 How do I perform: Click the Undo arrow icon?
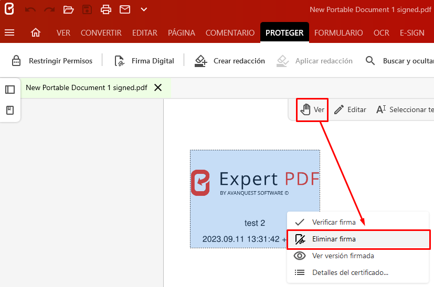click(30, 9)
